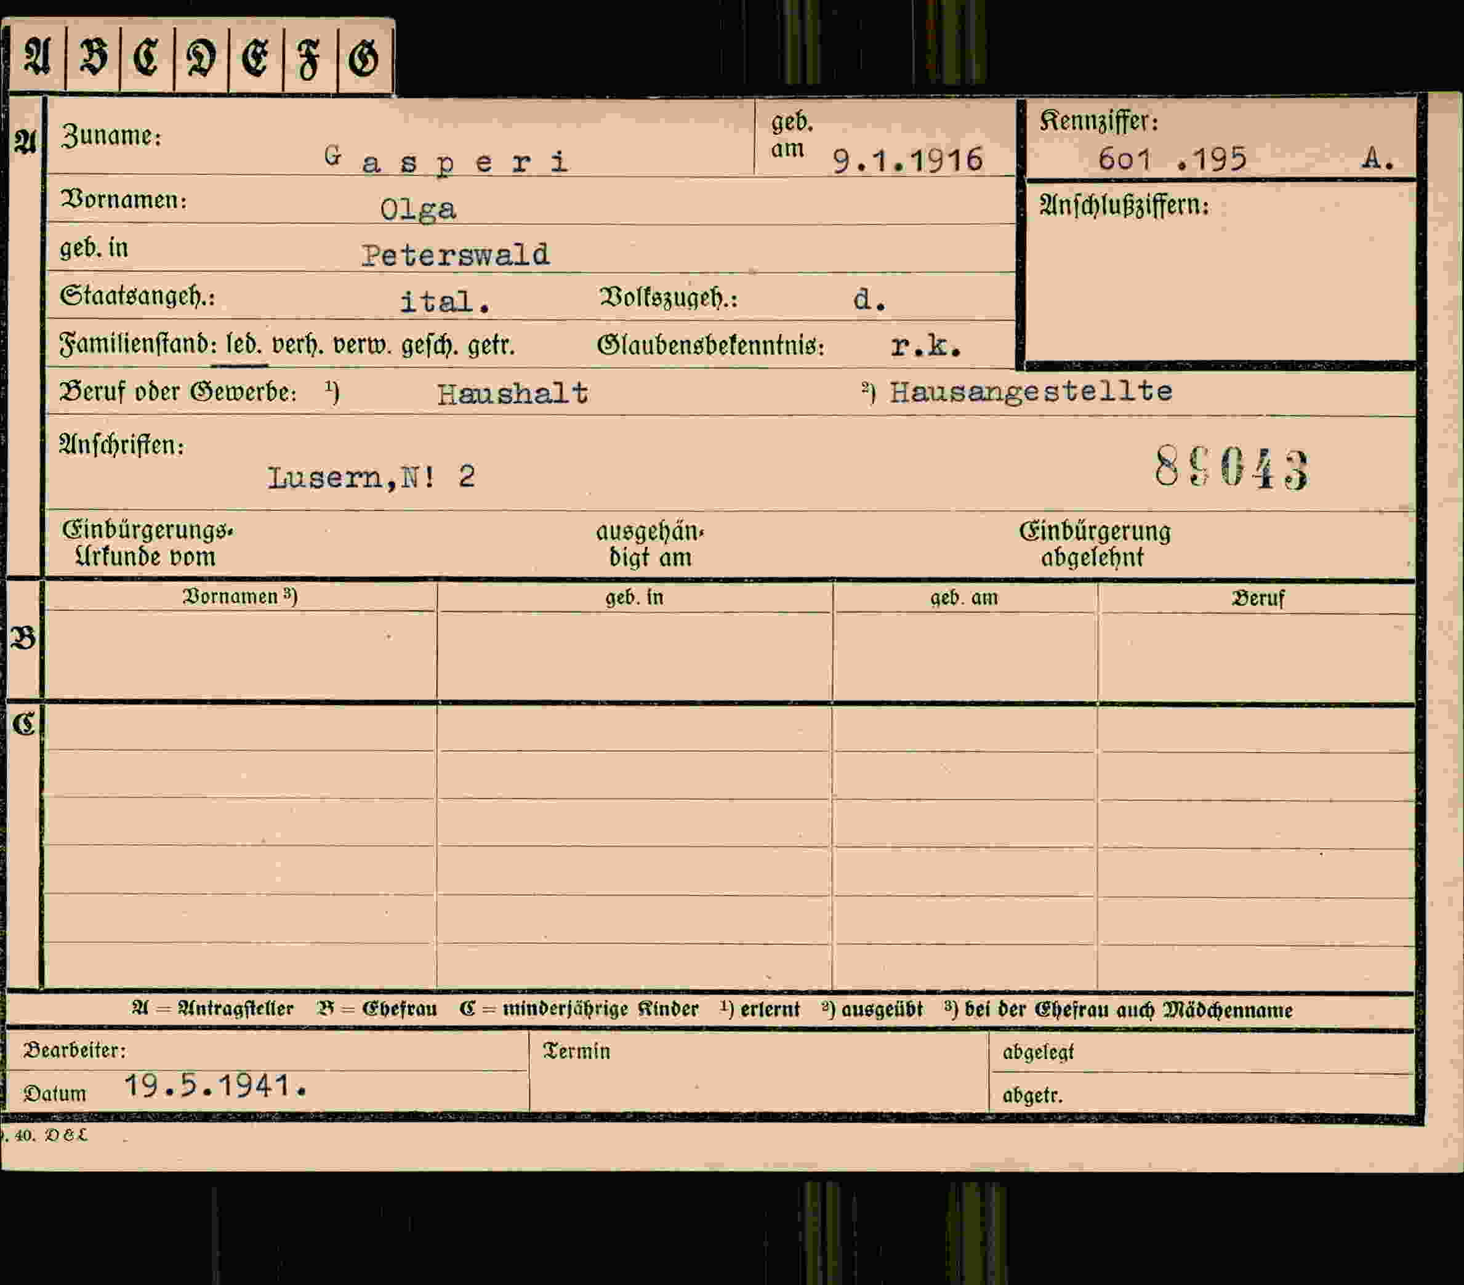
Task: Click footnote '3) bei der Ehefrau auch Mädchenname'
Action: pos(1119,1010)
